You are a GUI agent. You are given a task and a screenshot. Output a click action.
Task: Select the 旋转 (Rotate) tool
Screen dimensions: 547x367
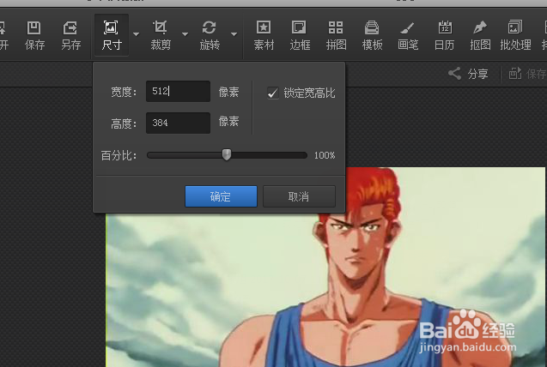[210, 35]
